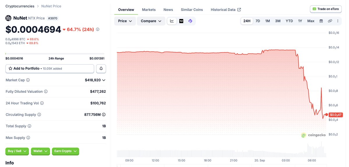
Task: Open the calendar date range picker
Action: point(321,21)
